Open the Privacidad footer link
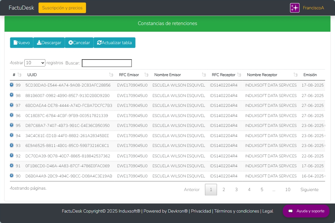Image resolution: width=335 pixels, height=223 pixels. 201,211
